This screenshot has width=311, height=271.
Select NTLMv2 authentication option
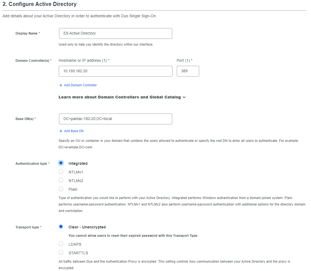coord(61,180)
